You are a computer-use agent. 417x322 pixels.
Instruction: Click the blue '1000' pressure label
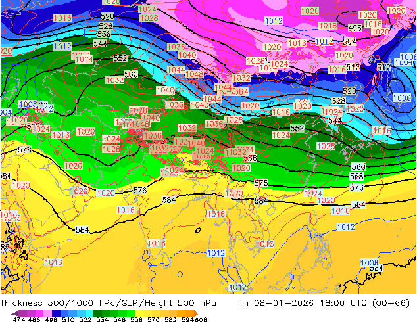[x=401, y=97]
